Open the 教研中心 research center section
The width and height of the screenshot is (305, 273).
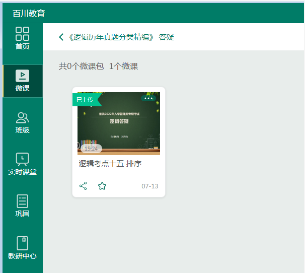22,248
